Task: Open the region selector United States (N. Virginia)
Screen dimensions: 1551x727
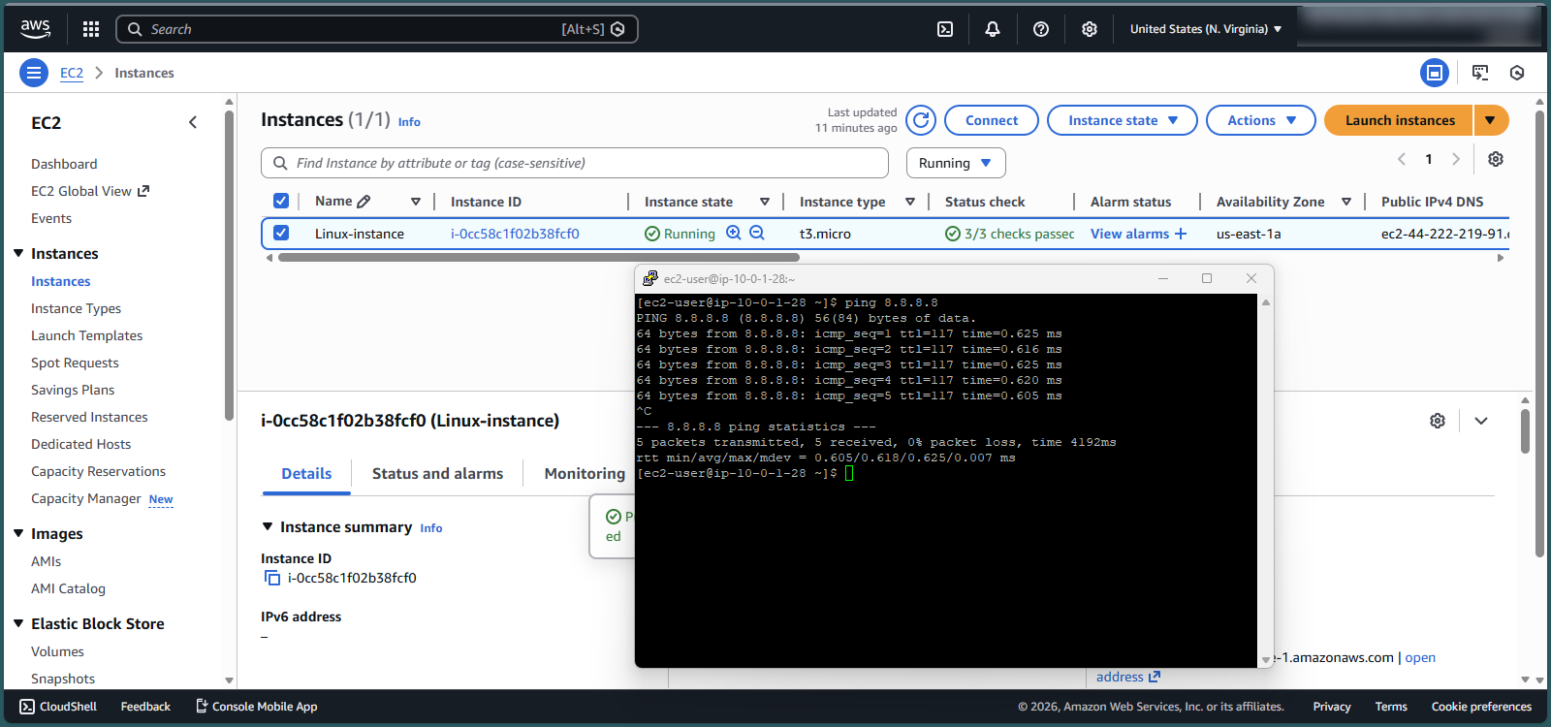Action: [x=1206, y=29]
